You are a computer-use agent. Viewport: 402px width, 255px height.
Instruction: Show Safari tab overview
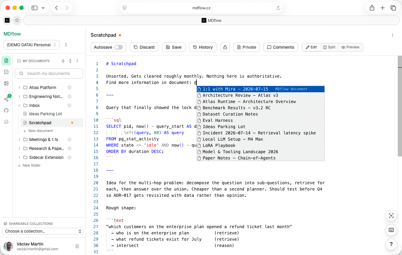point(393,8)
